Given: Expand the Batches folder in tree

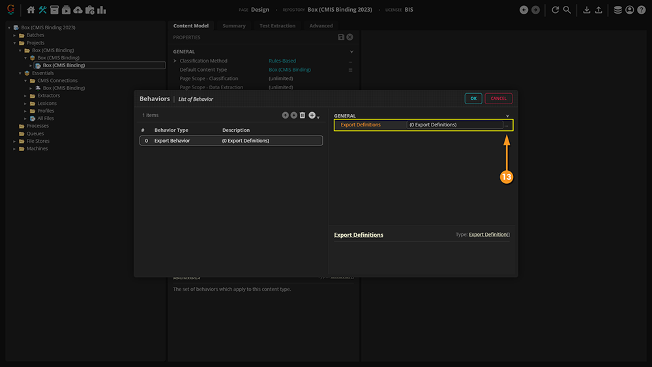Looking at the screenshot, I should [x=15, y=35].
